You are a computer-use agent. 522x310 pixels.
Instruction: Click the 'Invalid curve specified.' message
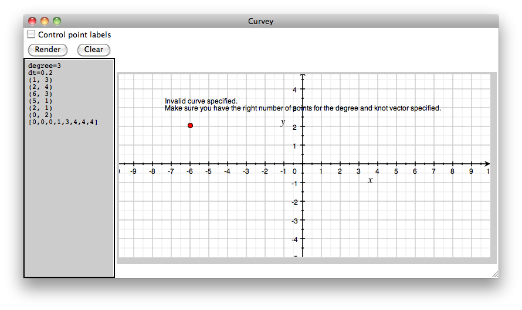pyautogui.click(x=201, y=101)
